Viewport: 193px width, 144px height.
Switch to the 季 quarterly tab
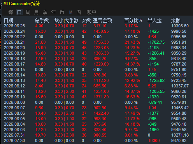click(x=45, y=12)
